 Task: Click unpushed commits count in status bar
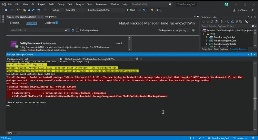click(x=192, y=138)
